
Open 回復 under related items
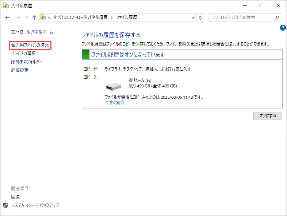[15, 197]
